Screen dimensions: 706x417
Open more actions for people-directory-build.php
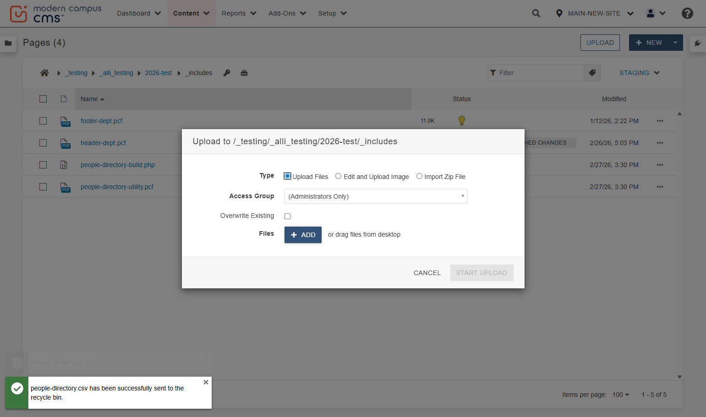660,165
